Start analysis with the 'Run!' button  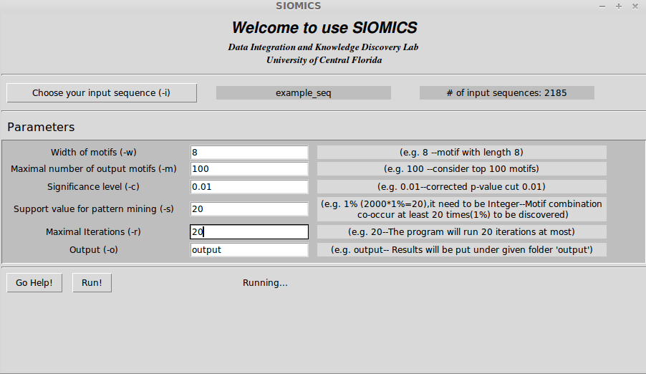tap(92, 283)
